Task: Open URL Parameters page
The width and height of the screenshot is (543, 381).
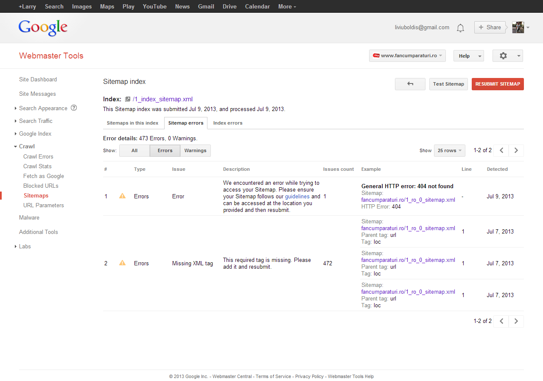Action: (44, 205)
